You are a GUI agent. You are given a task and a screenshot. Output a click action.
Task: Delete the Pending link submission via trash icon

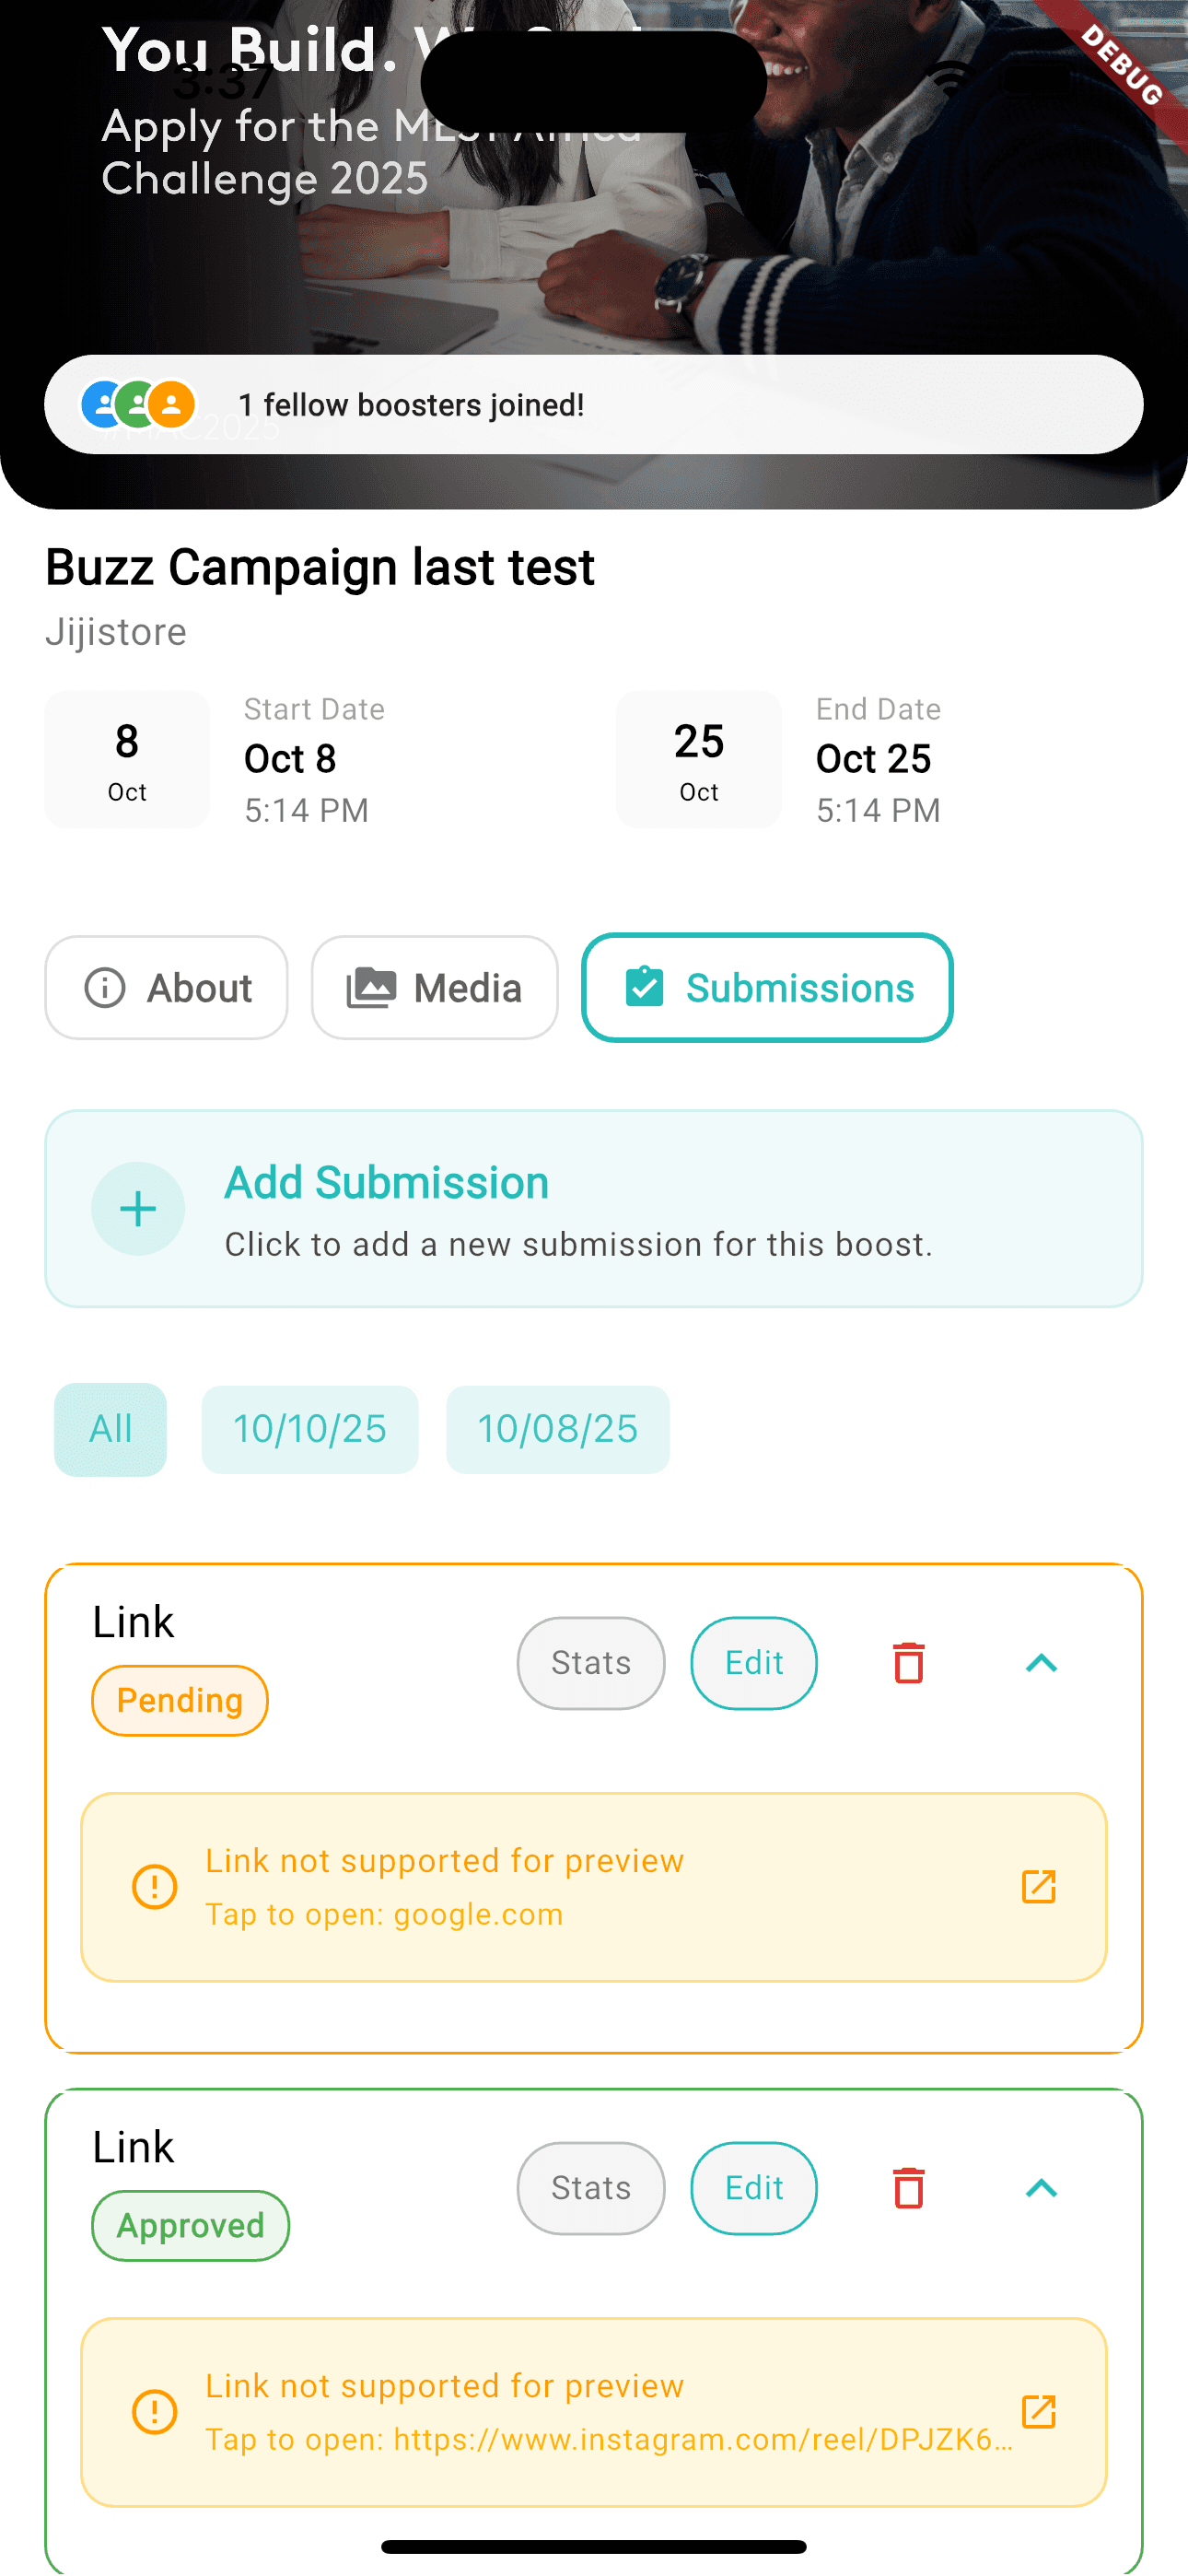tap(908, 1663)
